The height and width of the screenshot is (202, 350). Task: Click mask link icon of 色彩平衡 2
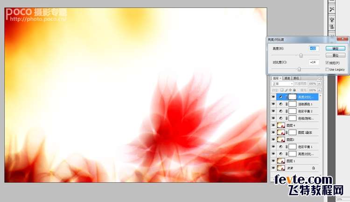pos(287,111)
